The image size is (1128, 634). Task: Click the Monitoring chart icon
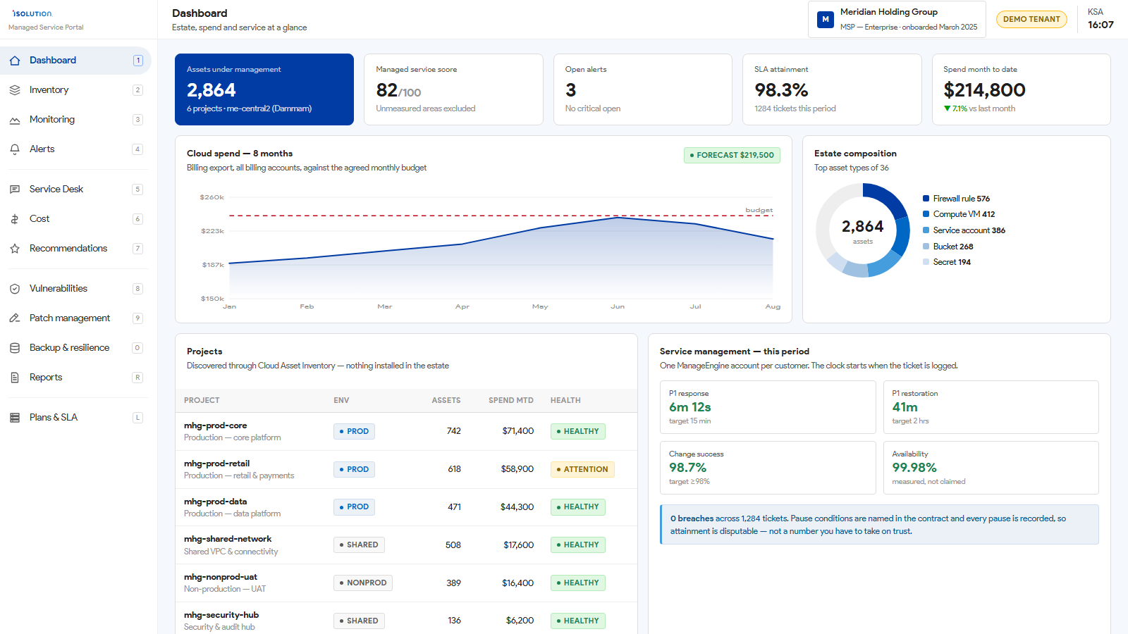(x=15, y=120)
